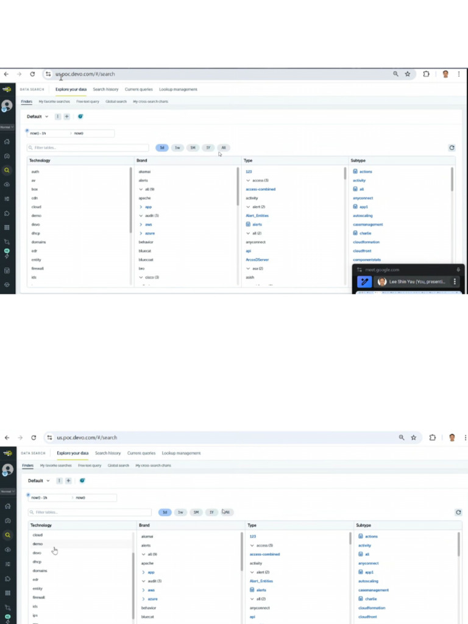Select the All time range in upper window

(x=224, y=147)
